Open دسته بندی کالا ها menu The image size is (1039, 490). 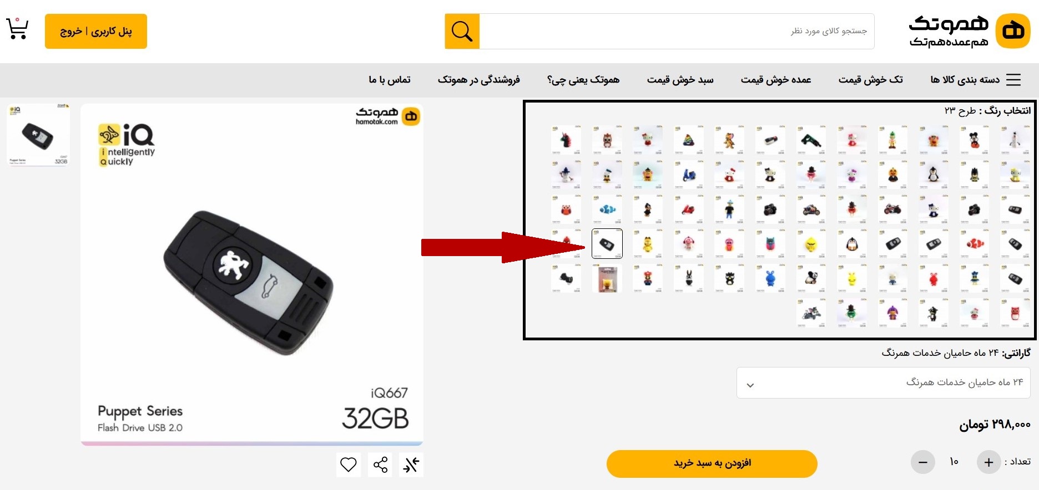pos(965,80)
